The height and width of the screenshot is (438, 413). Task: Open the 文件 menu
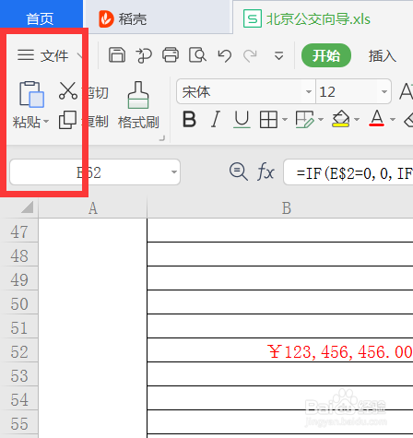pos(54,55)
